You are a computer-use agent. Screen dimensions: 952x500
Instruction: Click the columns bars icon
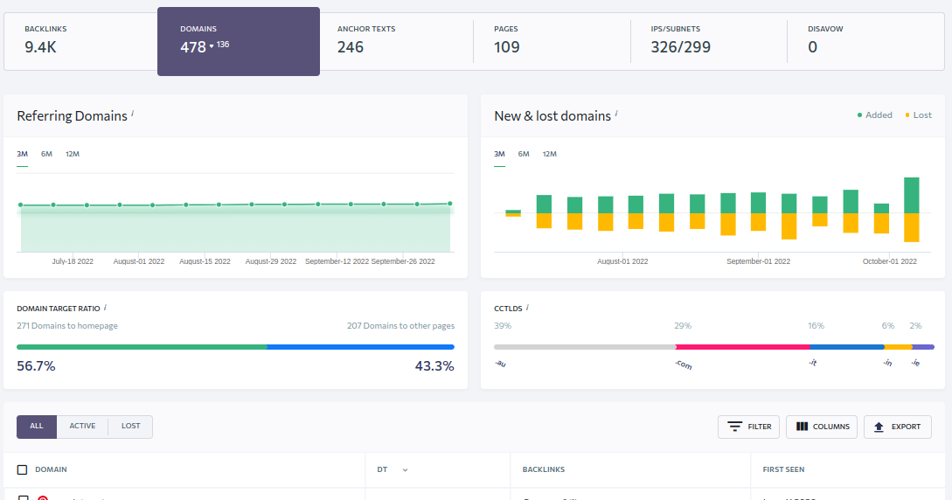click(802, 427)
